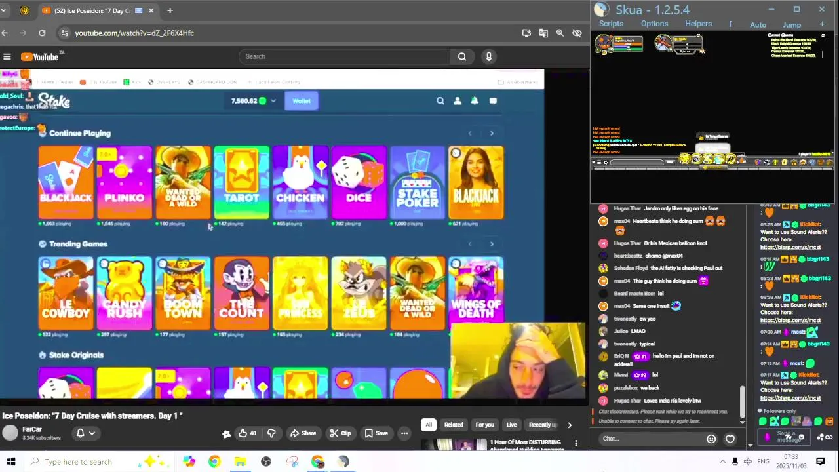Open Stake chat bubble icon in video
Viewport: 839px width, 472px height.
click(x=493, y=101)
